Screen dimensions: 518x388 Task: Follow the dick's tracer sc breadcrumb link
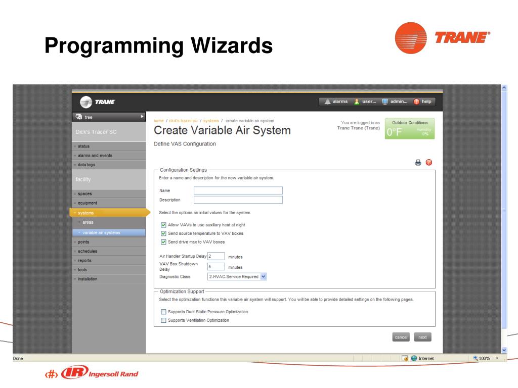click(x=183, y=121)
